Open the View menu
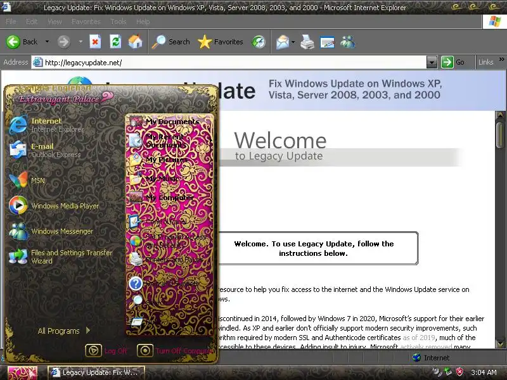Screen dimensions: 507x380 [x=55, y=22]
